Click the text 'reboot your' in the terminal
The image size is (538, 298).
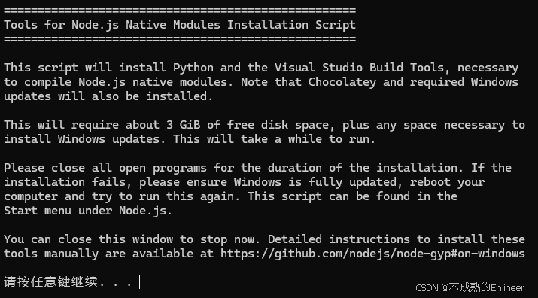[447, 182]
